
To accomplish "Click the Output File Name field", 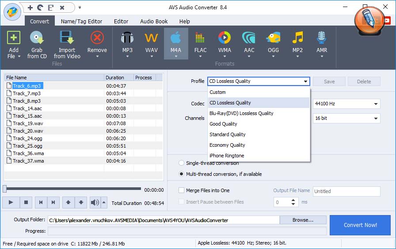I will click(x=346, y=191).
